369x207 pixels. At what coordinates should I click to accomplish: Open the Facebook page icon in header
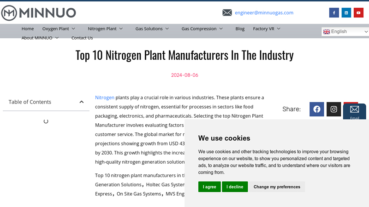[x=334, y=13]
